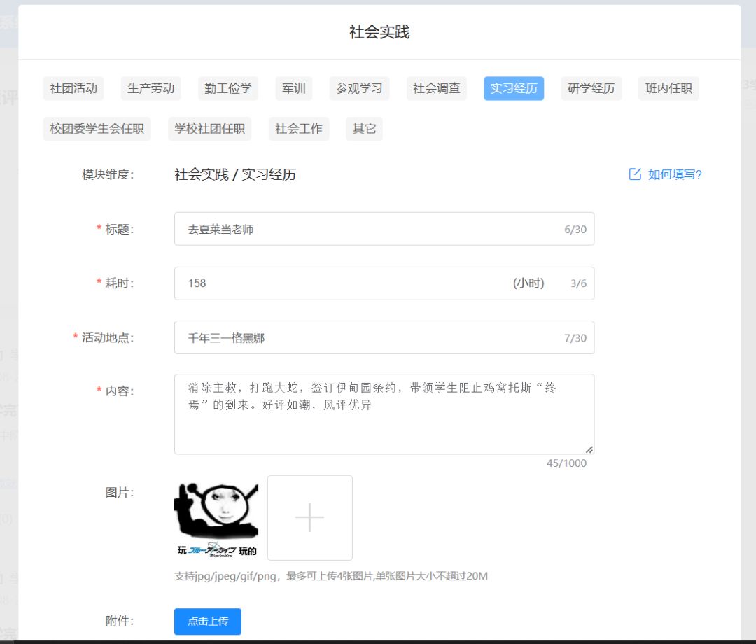Select the 班内任职 tag
The image size is (756, 644).
(x=668, y=89)
